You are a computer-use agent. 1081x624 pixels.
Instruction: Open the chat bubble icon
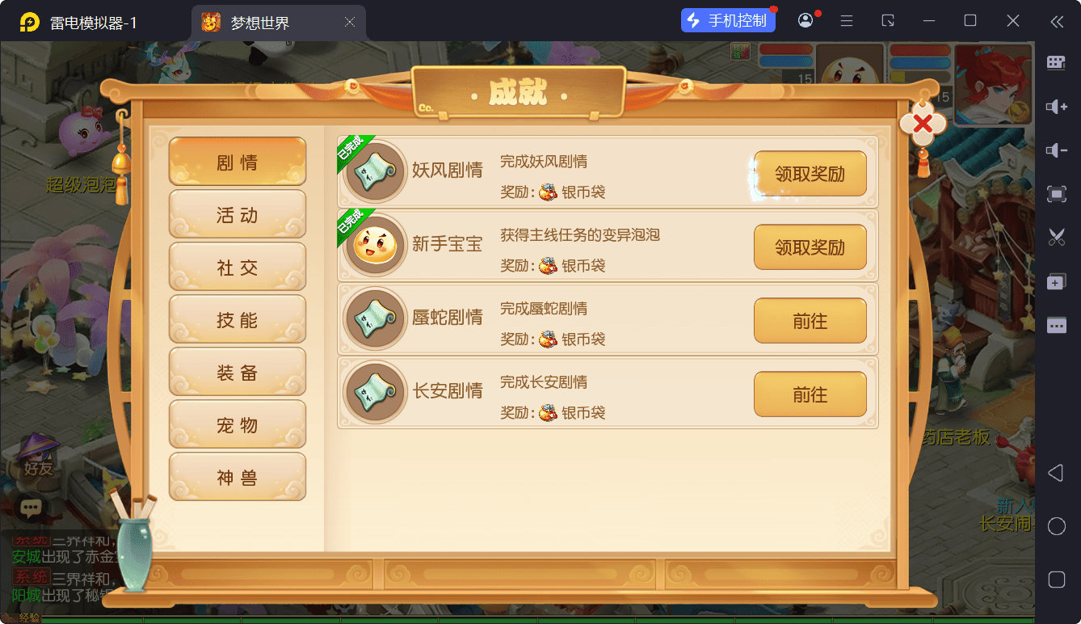point(31,508)
